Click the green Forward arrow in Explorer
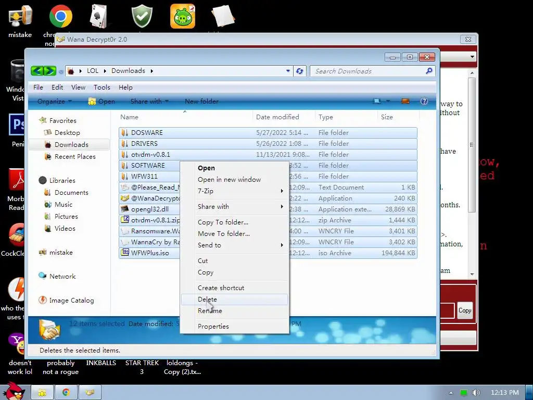The height and width of the screenshot is (400, 533). (x=49, y=71)
